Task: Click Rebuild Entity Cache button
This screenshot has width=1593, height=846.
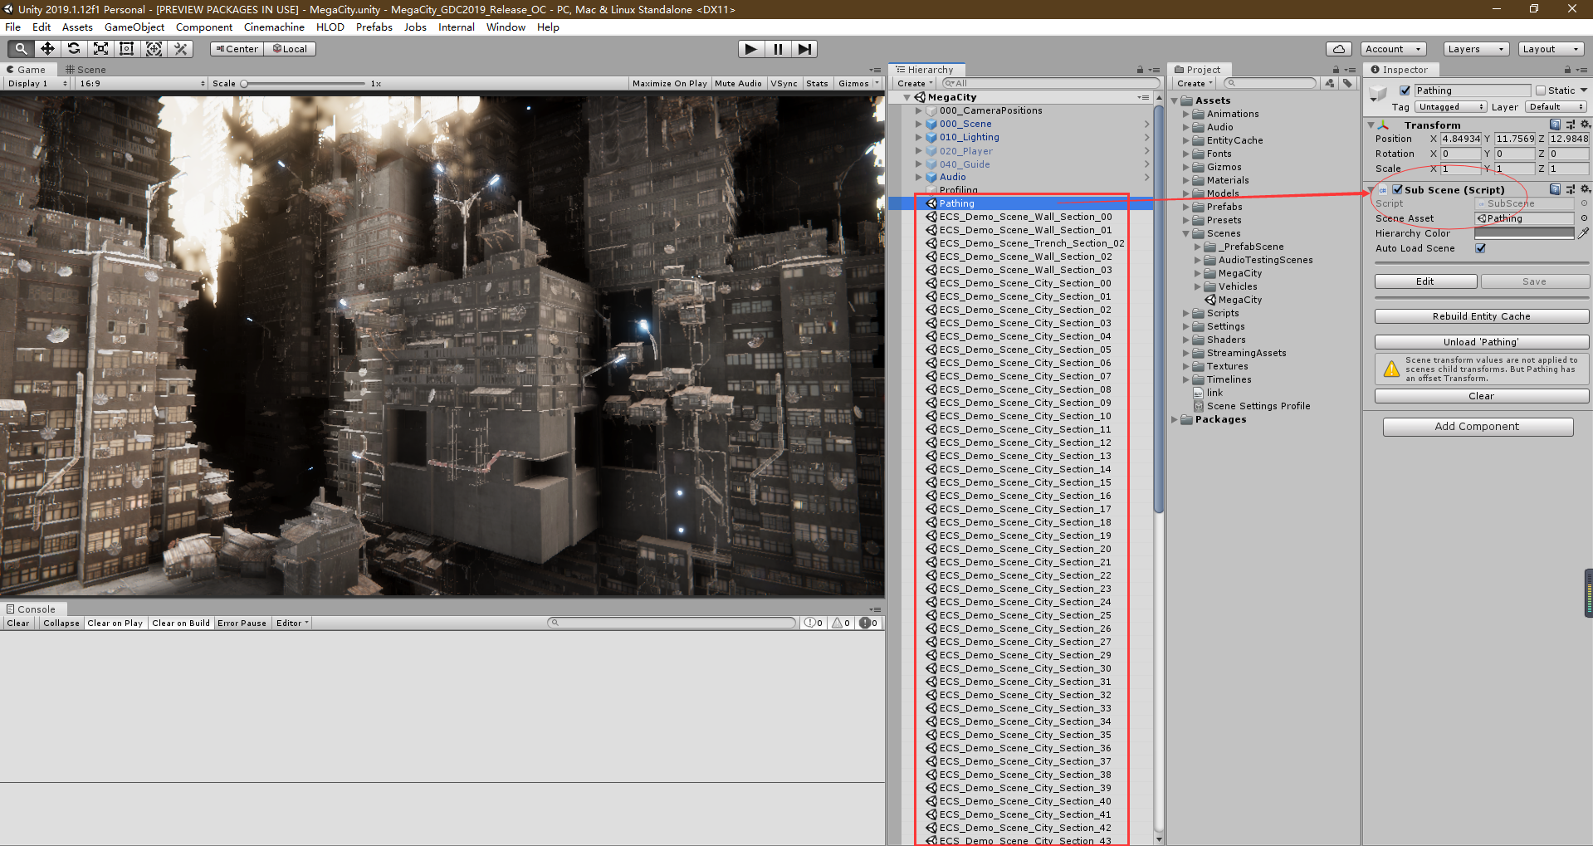Action: coord(1482,316)
